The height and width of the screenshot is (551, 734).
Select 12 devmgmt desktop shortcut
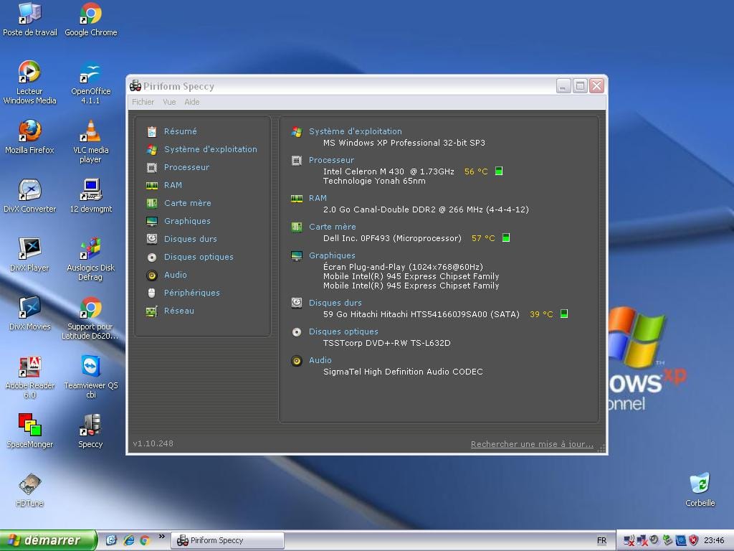click(91, 196)
